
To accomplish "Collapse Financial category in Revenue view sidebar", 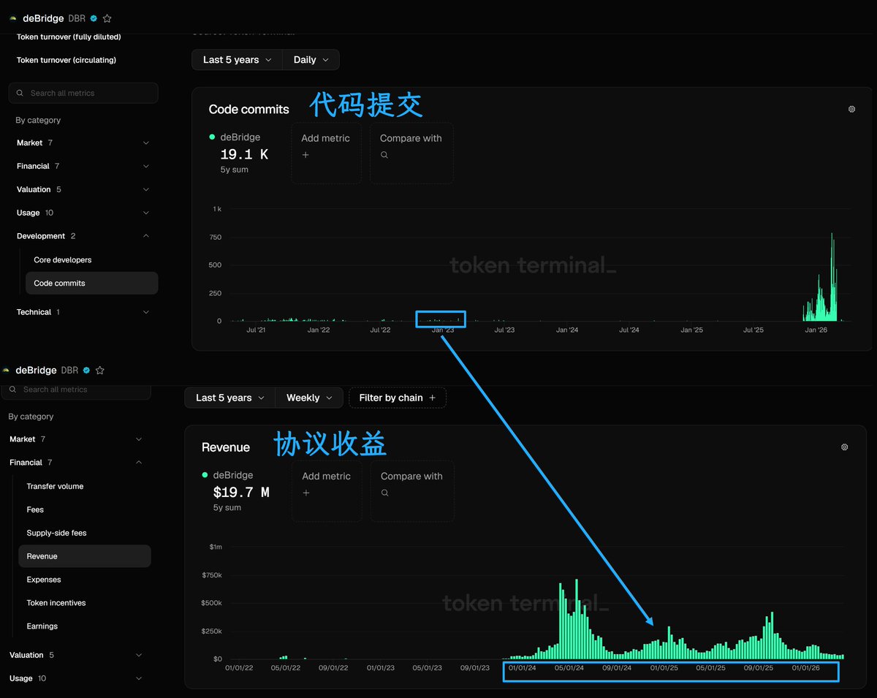I will click(76, 463).
